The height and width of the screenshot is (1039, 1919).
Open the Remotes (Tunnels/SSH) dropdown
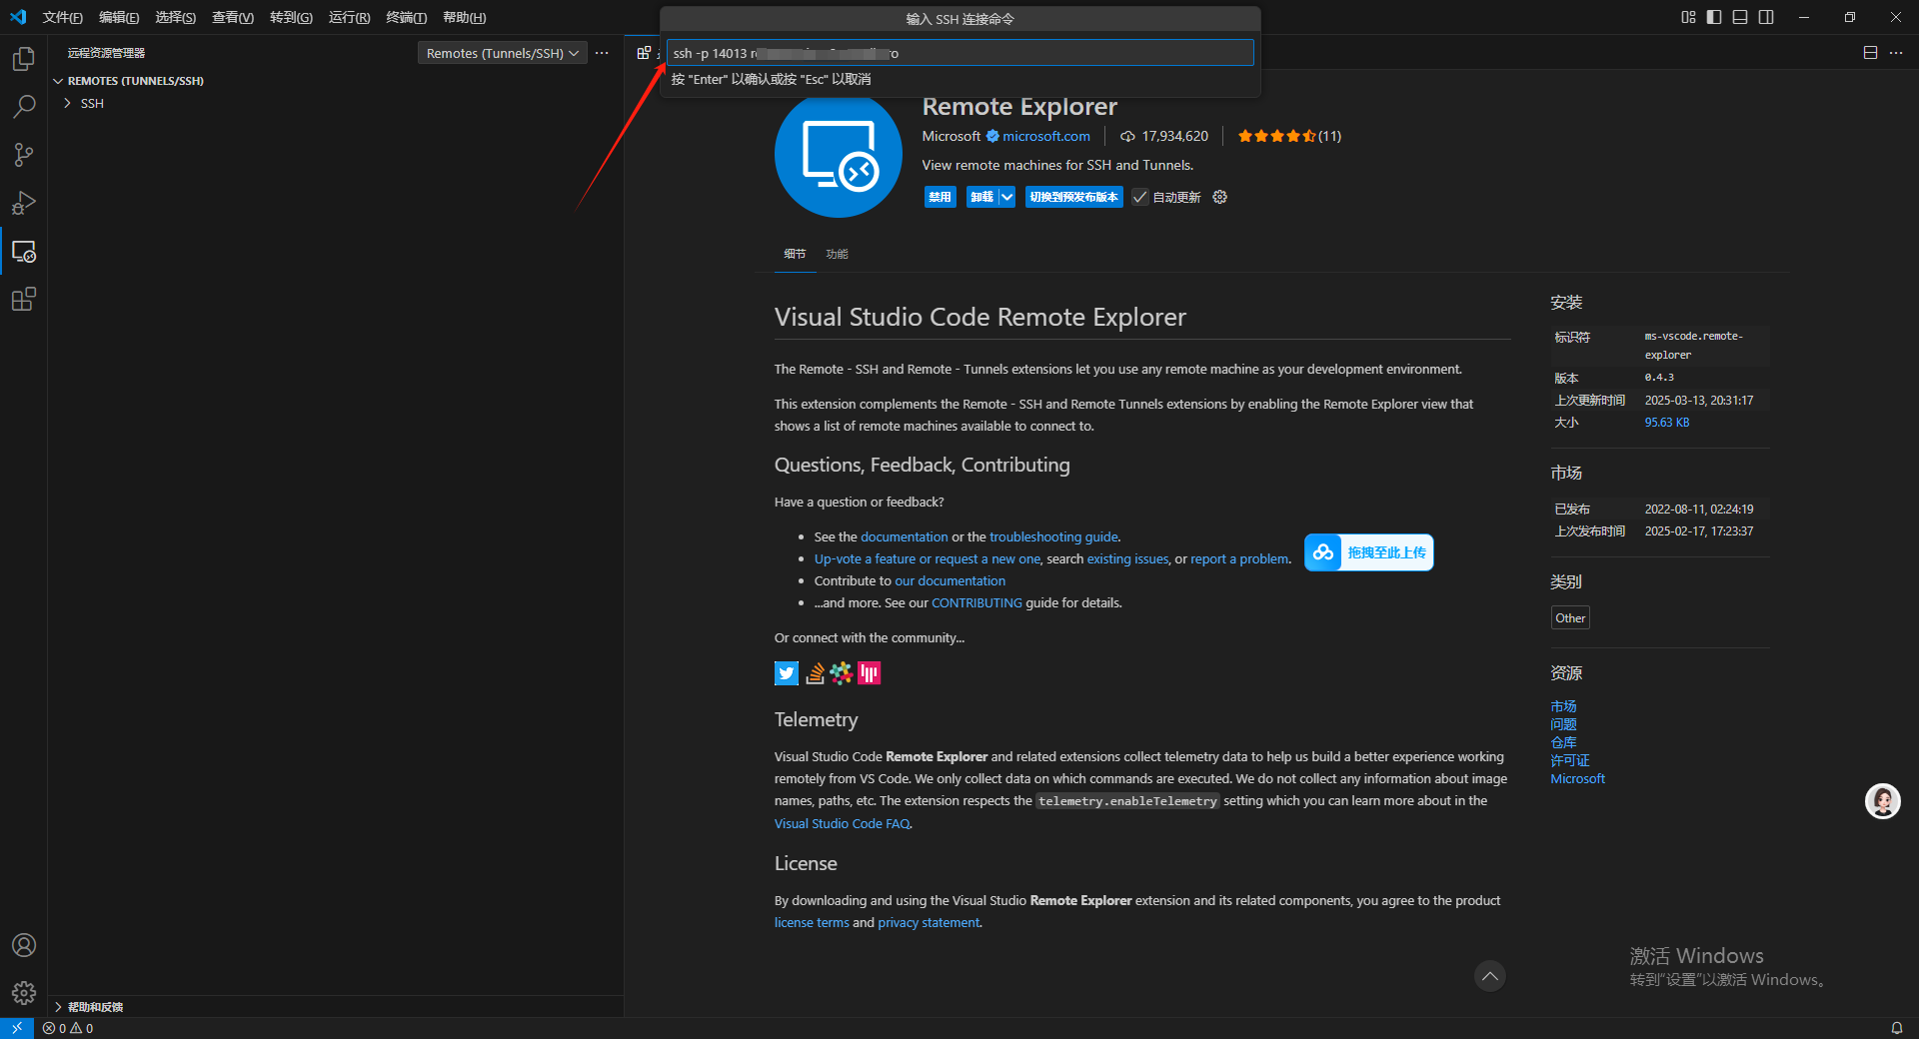tap(502, 53)
